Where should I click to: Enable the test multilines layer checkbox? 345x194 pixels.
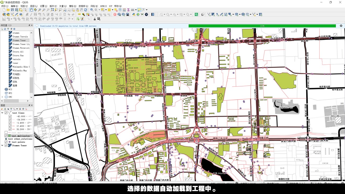click(x=6, y=133)
